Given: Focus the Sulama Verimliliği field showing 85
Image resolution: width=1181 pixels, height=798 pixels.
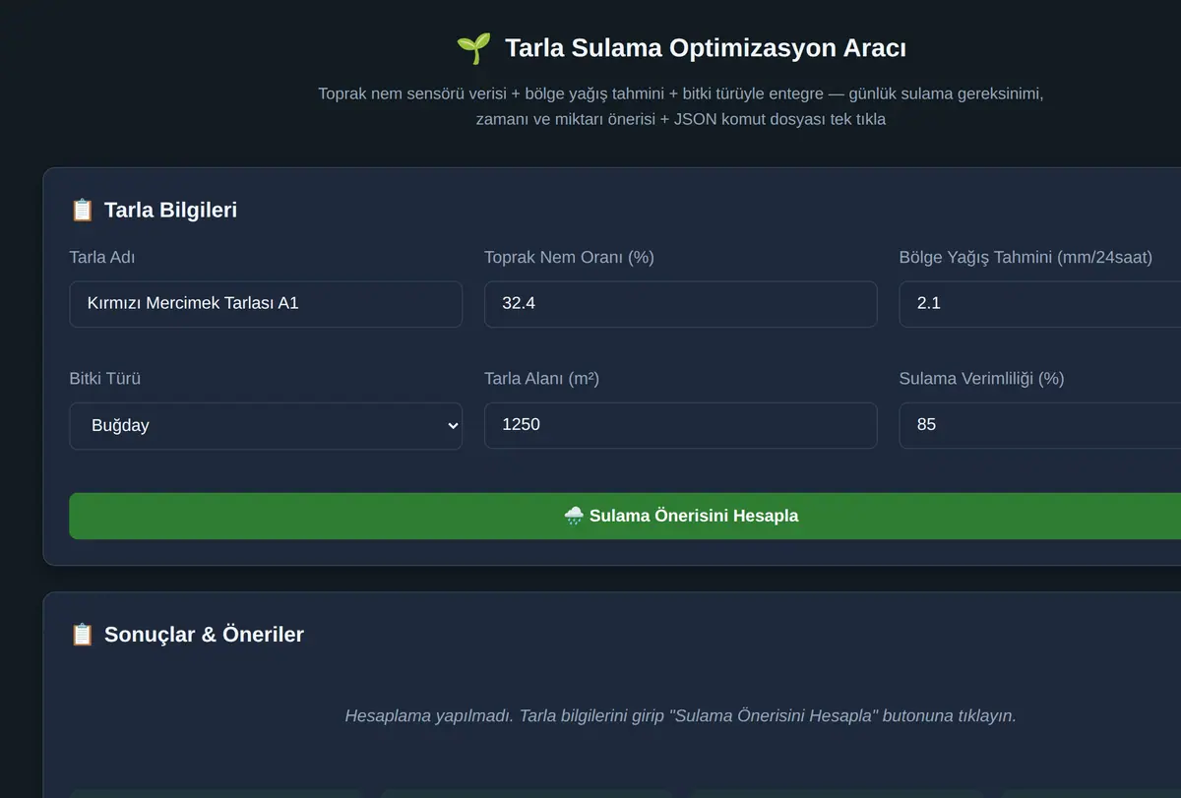Looking at the screenshot, I should click(x=1039, y=425).
